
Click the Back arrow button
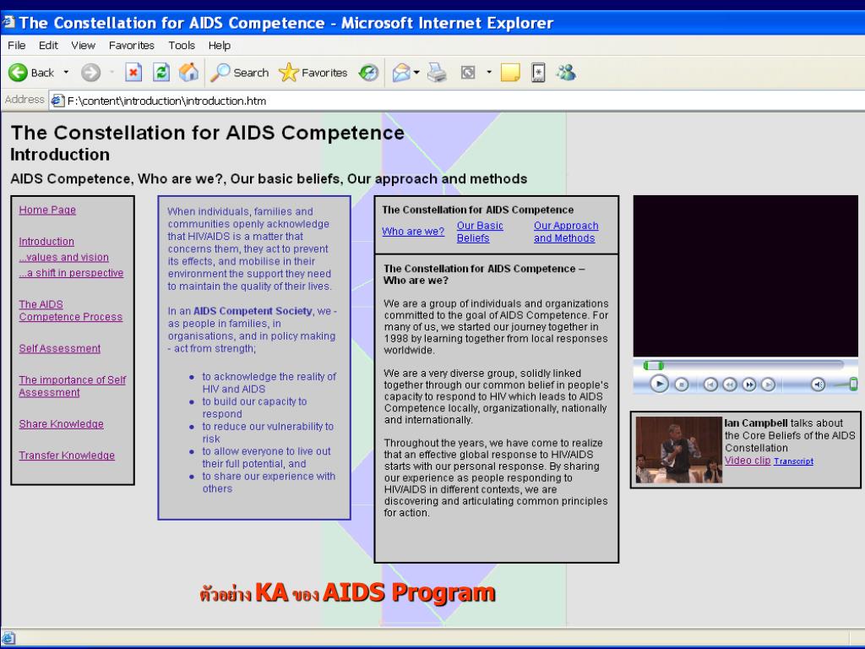19,73
